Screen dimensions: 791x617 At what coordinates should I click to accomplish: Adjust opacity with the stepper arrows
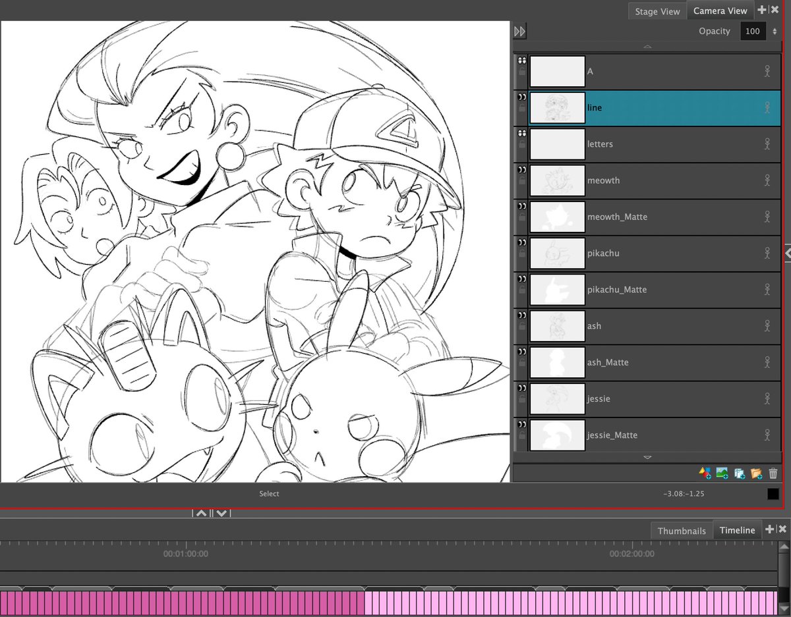click(775, 31)
